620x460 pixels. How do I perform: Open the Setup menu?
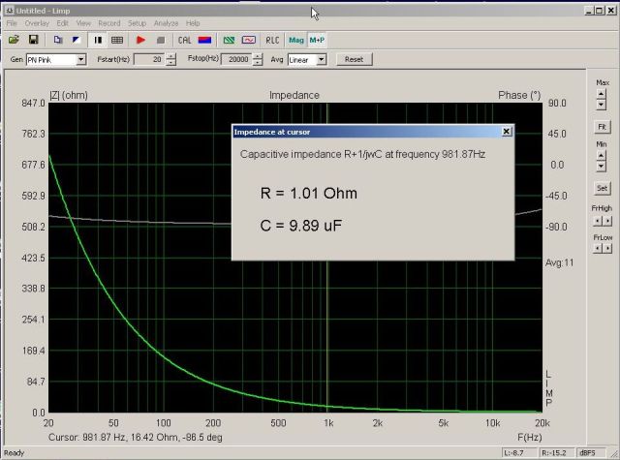[137, 23]
